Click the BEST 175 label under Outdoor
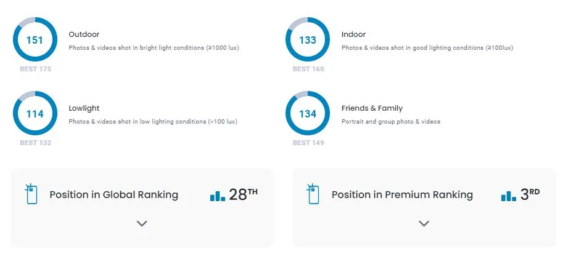 point(36,69)
